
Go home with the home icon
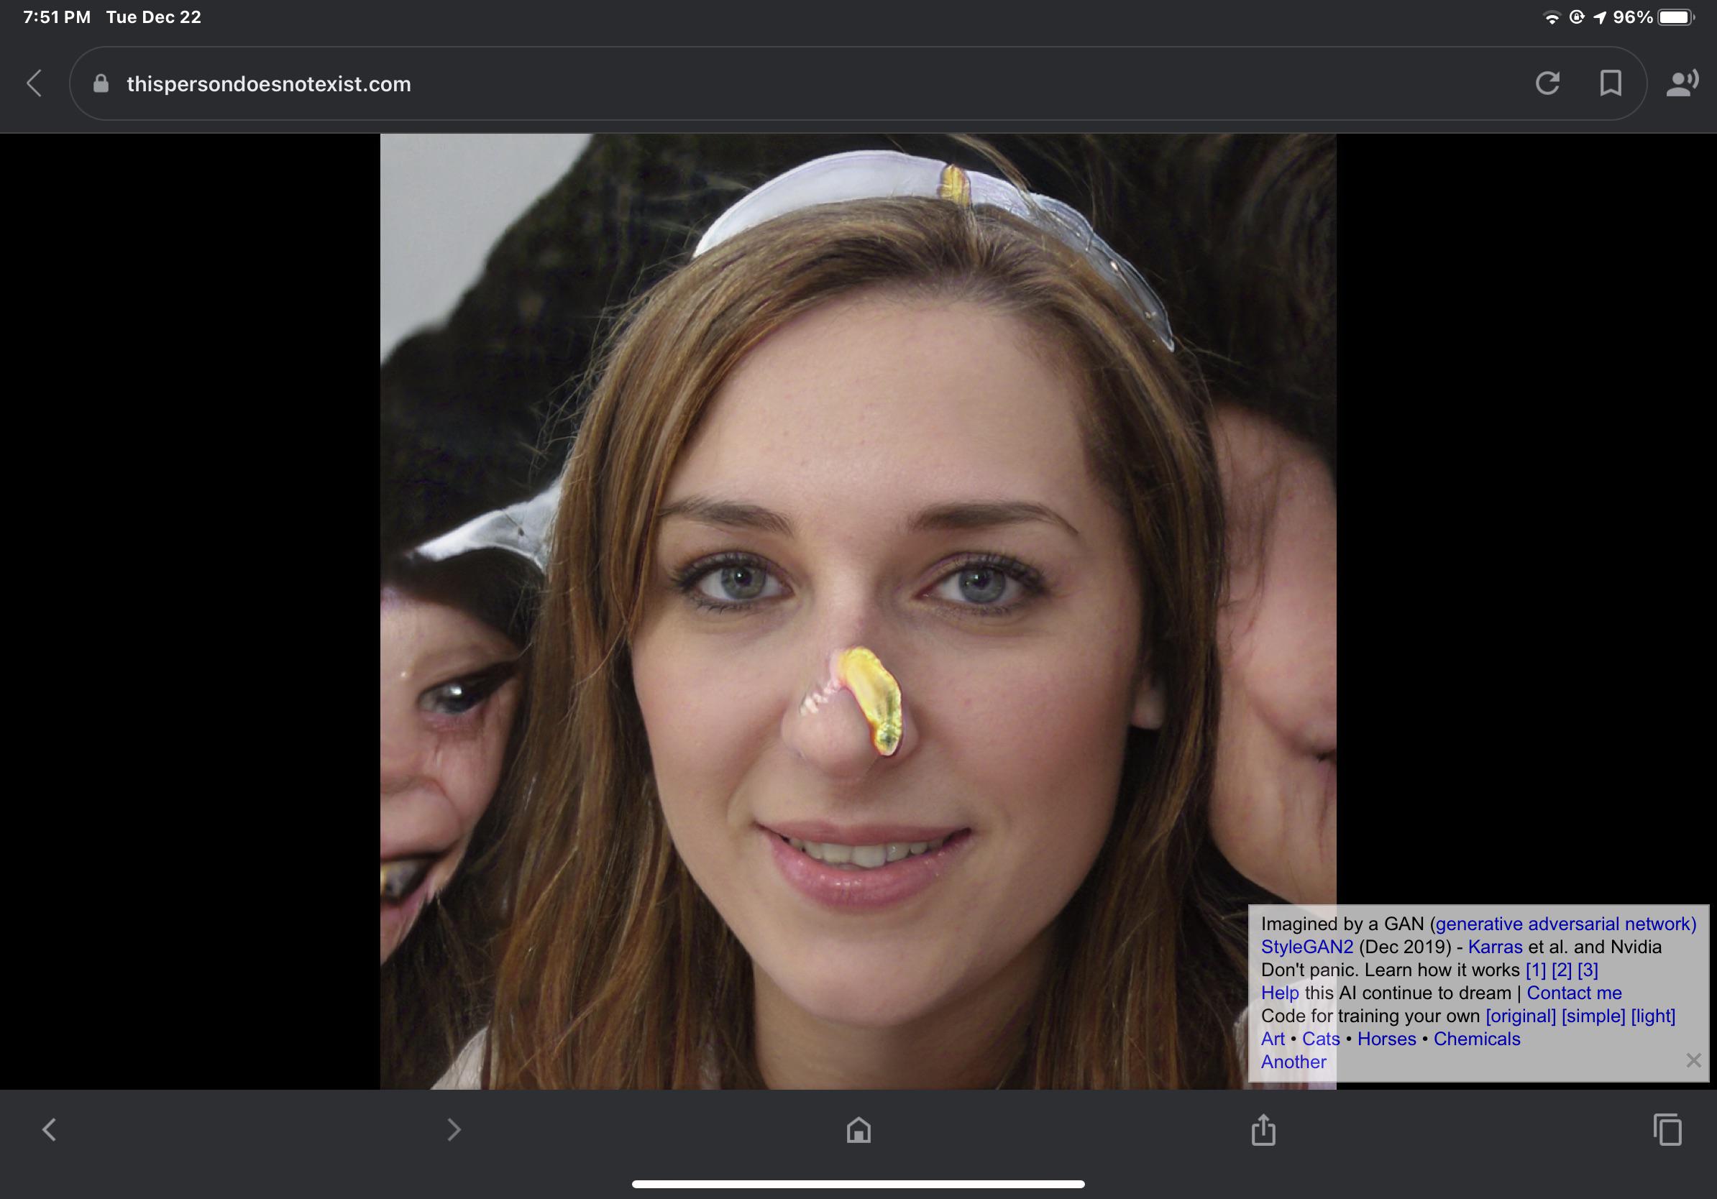[858, 1129]
